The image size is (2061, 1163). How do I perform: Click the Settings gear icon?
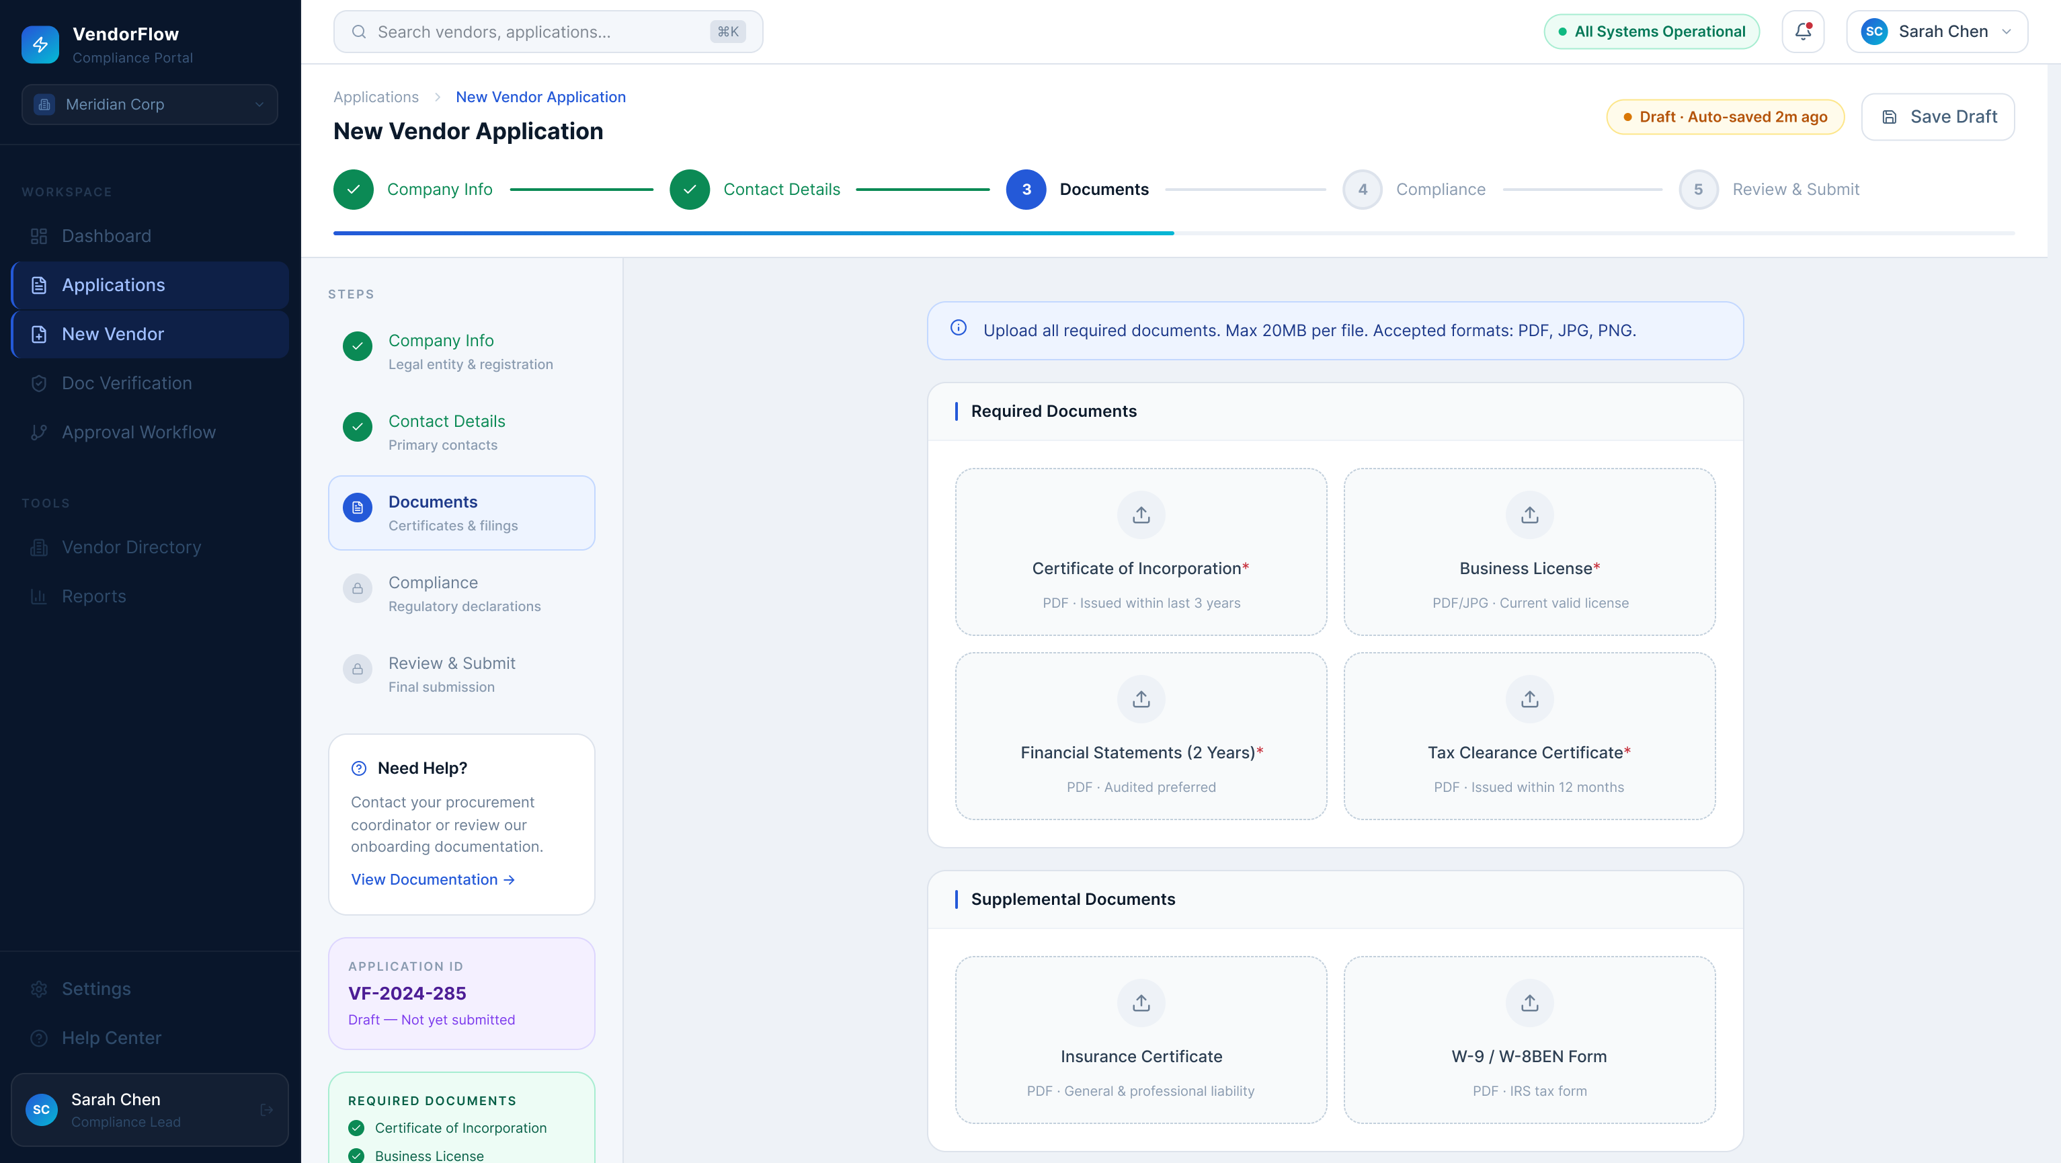click(38, 989)
